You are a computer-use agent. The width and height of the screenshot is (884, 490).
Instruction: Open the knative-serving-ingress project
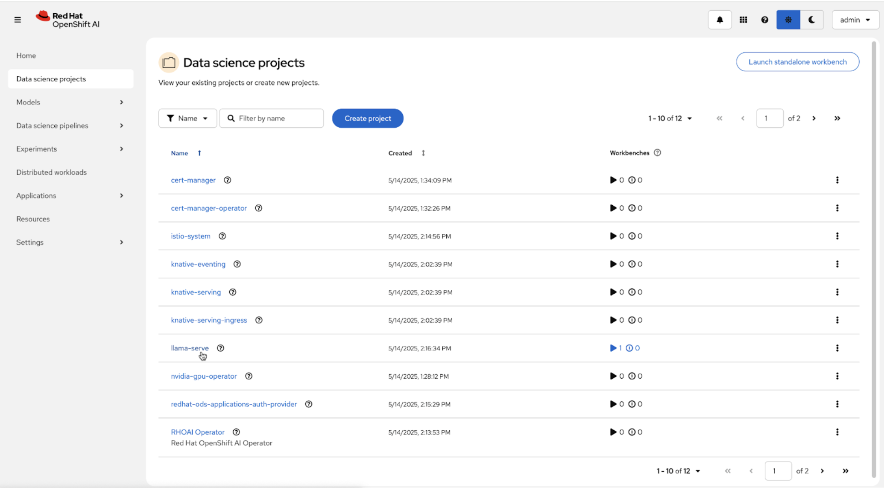click(x=209, y=320)
